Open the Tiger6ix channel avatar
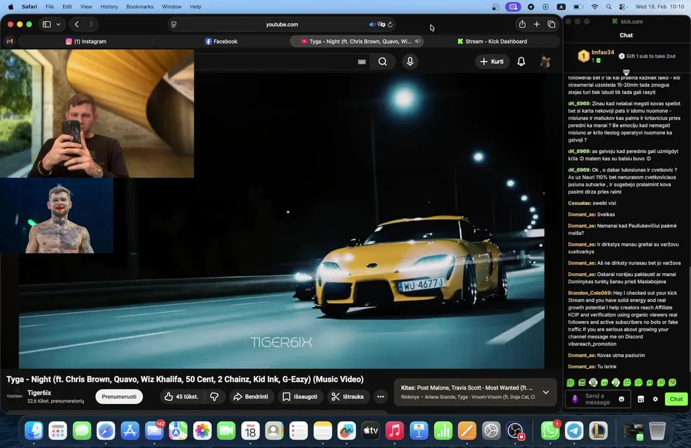The image size is (691, 448). click(x=14, y=396)
